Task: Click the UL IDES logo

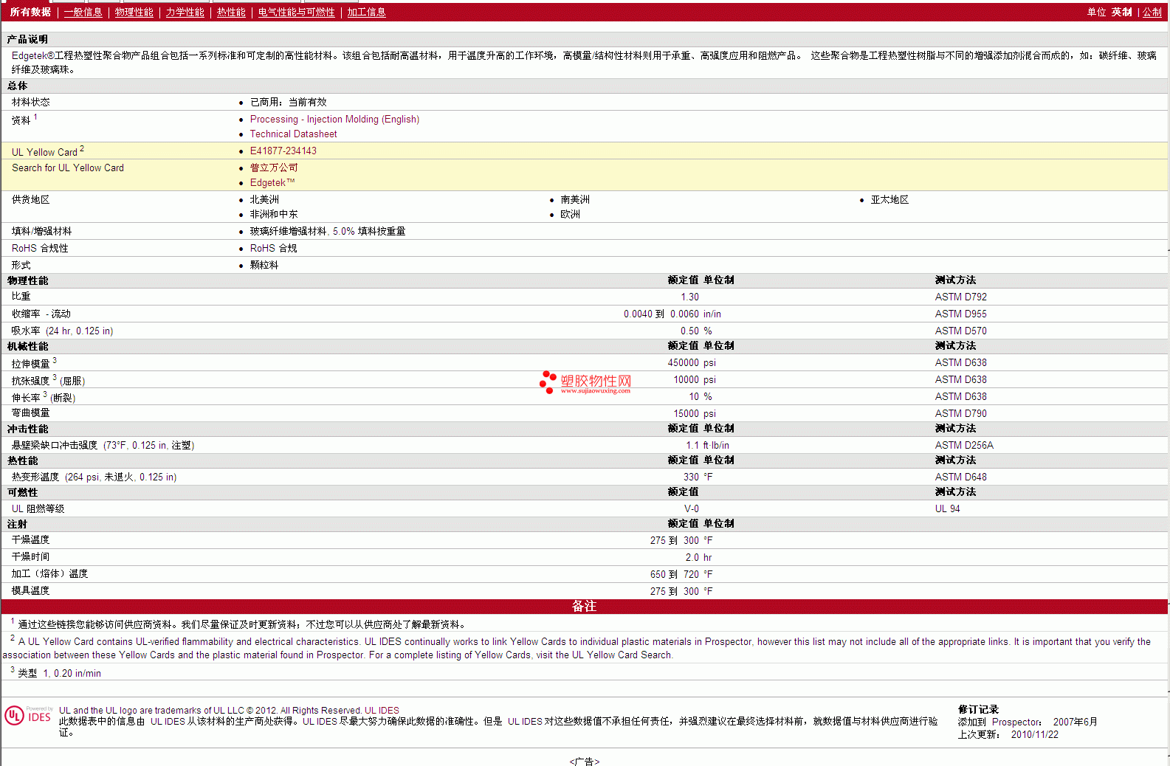Action: [x=29, y=715]
